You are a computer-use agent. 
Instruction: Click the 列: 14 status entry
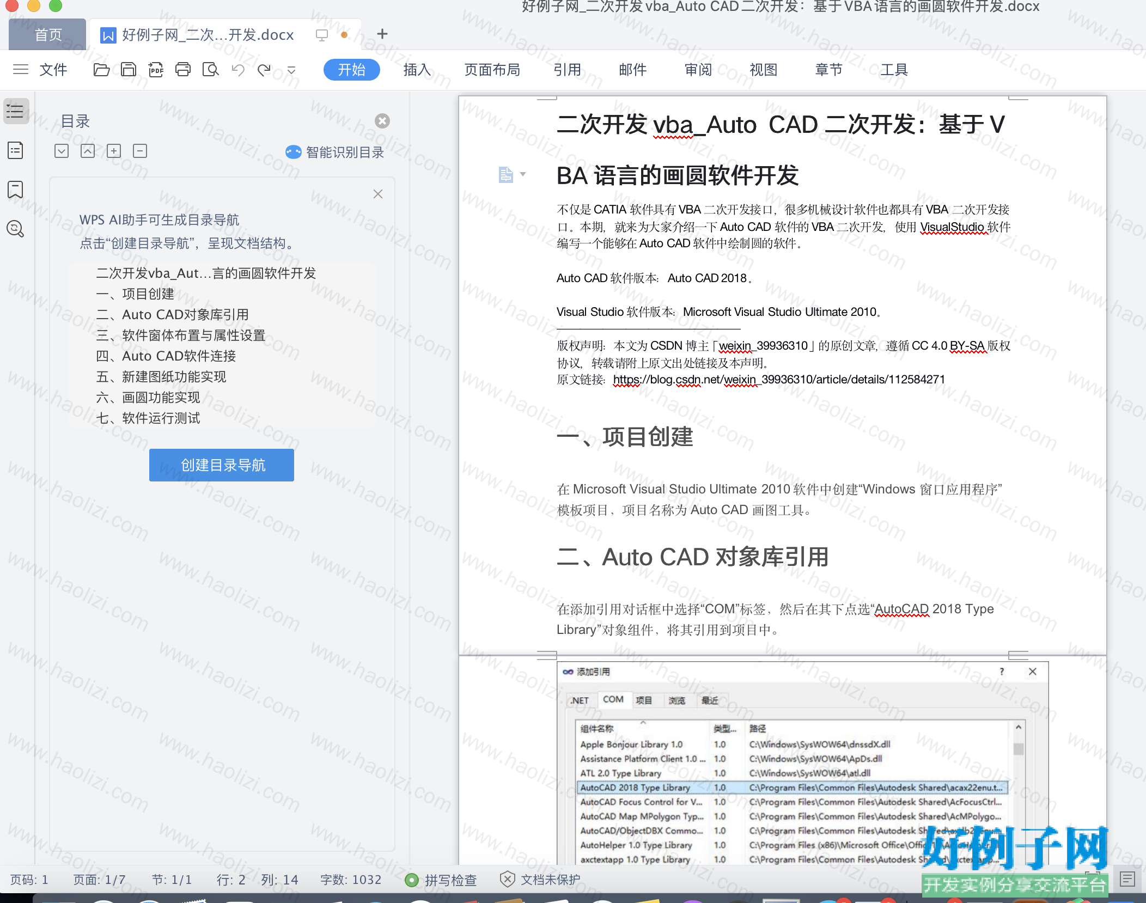click(279, 880)
